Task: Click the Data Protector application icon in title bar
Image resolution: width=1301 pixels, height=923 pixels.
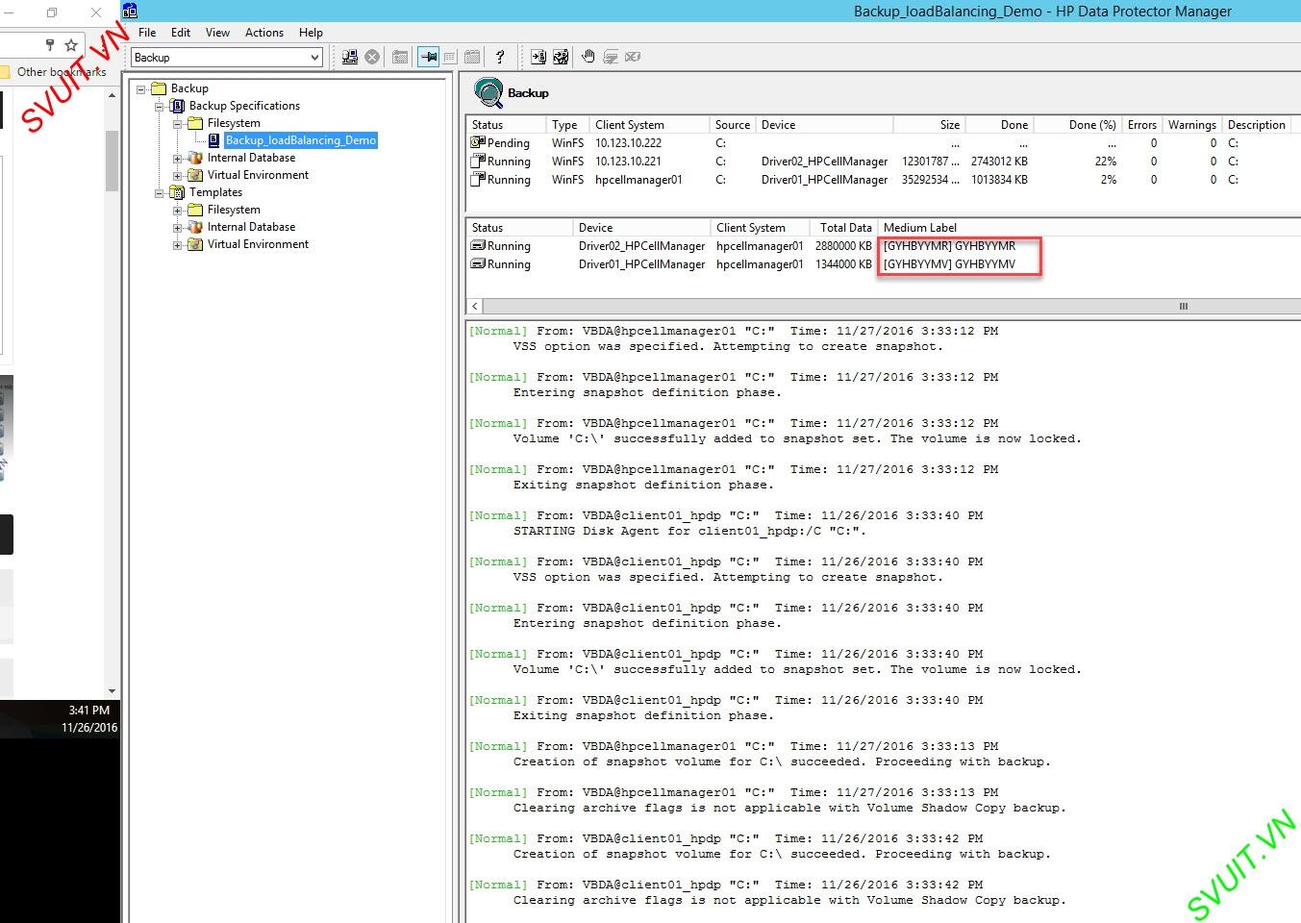Action: 130,11
